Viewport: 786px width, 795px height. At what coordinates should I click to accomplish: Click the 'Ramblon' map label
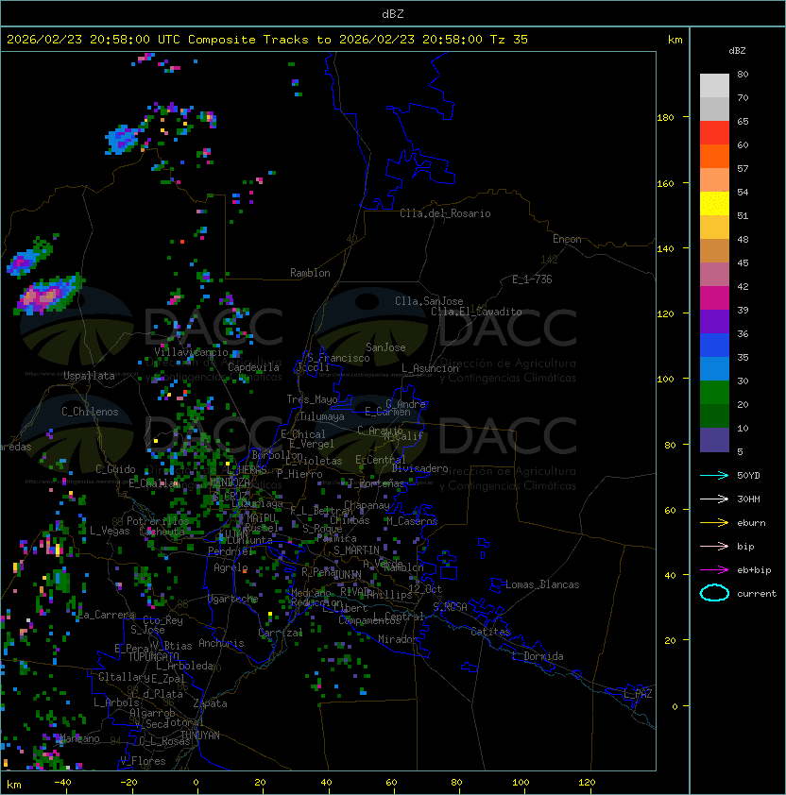[x=310, y=273]
